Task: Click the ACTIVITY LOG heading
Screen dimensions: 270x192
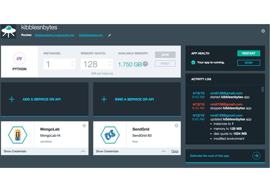Action: tap(201, 79)
